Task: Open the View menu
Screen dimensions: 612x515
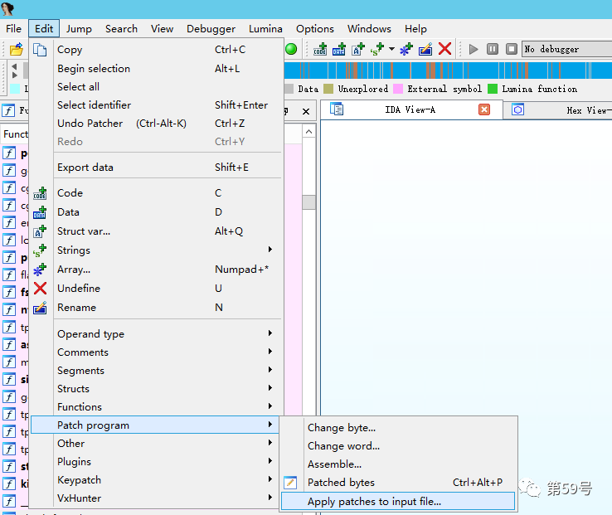Action: [x=162, y=29]
